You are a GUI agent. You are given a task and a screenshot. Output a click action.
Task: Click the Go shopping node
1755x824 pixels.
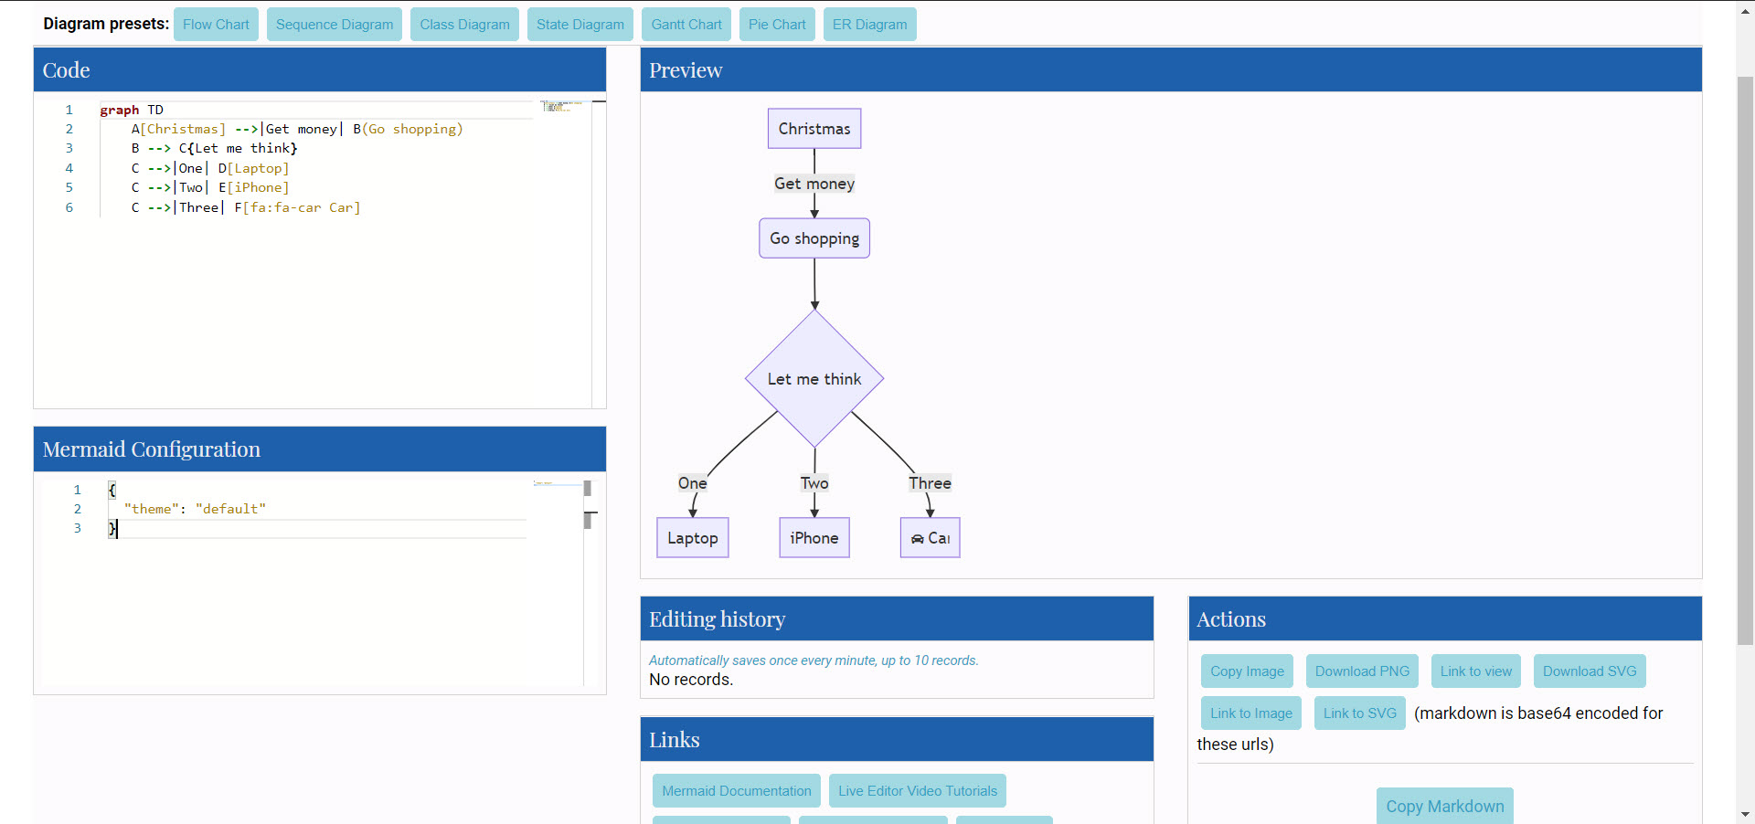pos(814,238)
